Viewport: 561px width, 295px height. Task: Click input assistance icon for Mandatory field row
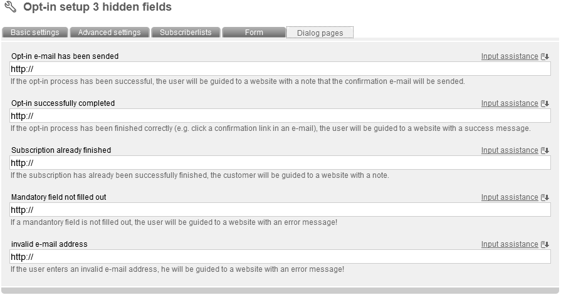(545, 197)
